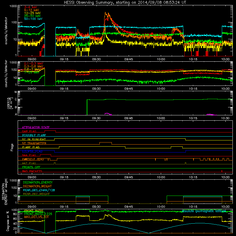This screenshot has height=236, width=236.
Task: Select the orange 6-12 keV legend label
Action: pyautogui.click(x=32, y=10)
